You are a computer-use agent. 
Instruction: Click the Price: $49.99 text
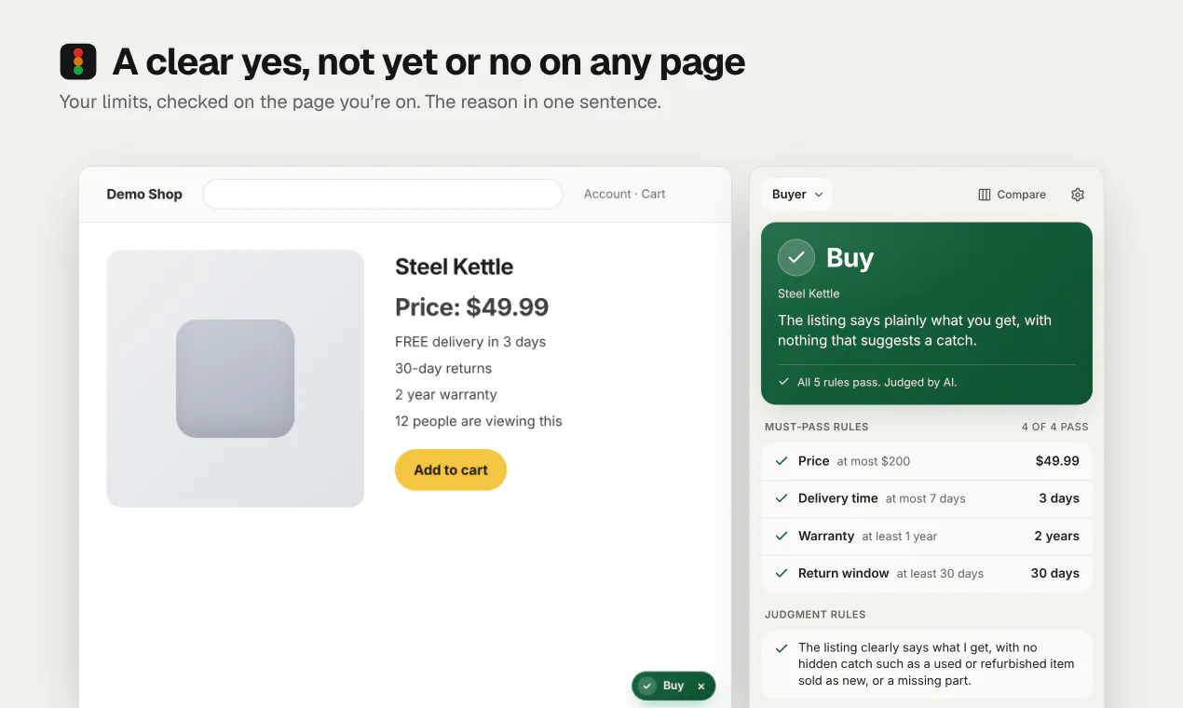[x=472, y=306]
